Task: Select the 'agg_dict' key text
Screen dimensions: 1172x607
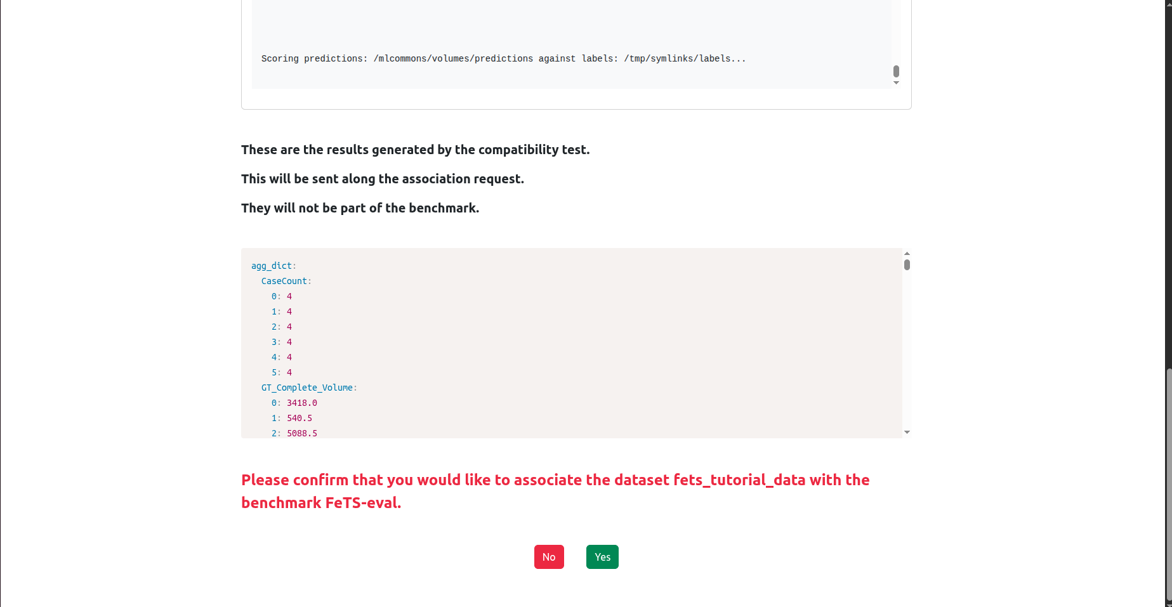Action: [272, 266]
